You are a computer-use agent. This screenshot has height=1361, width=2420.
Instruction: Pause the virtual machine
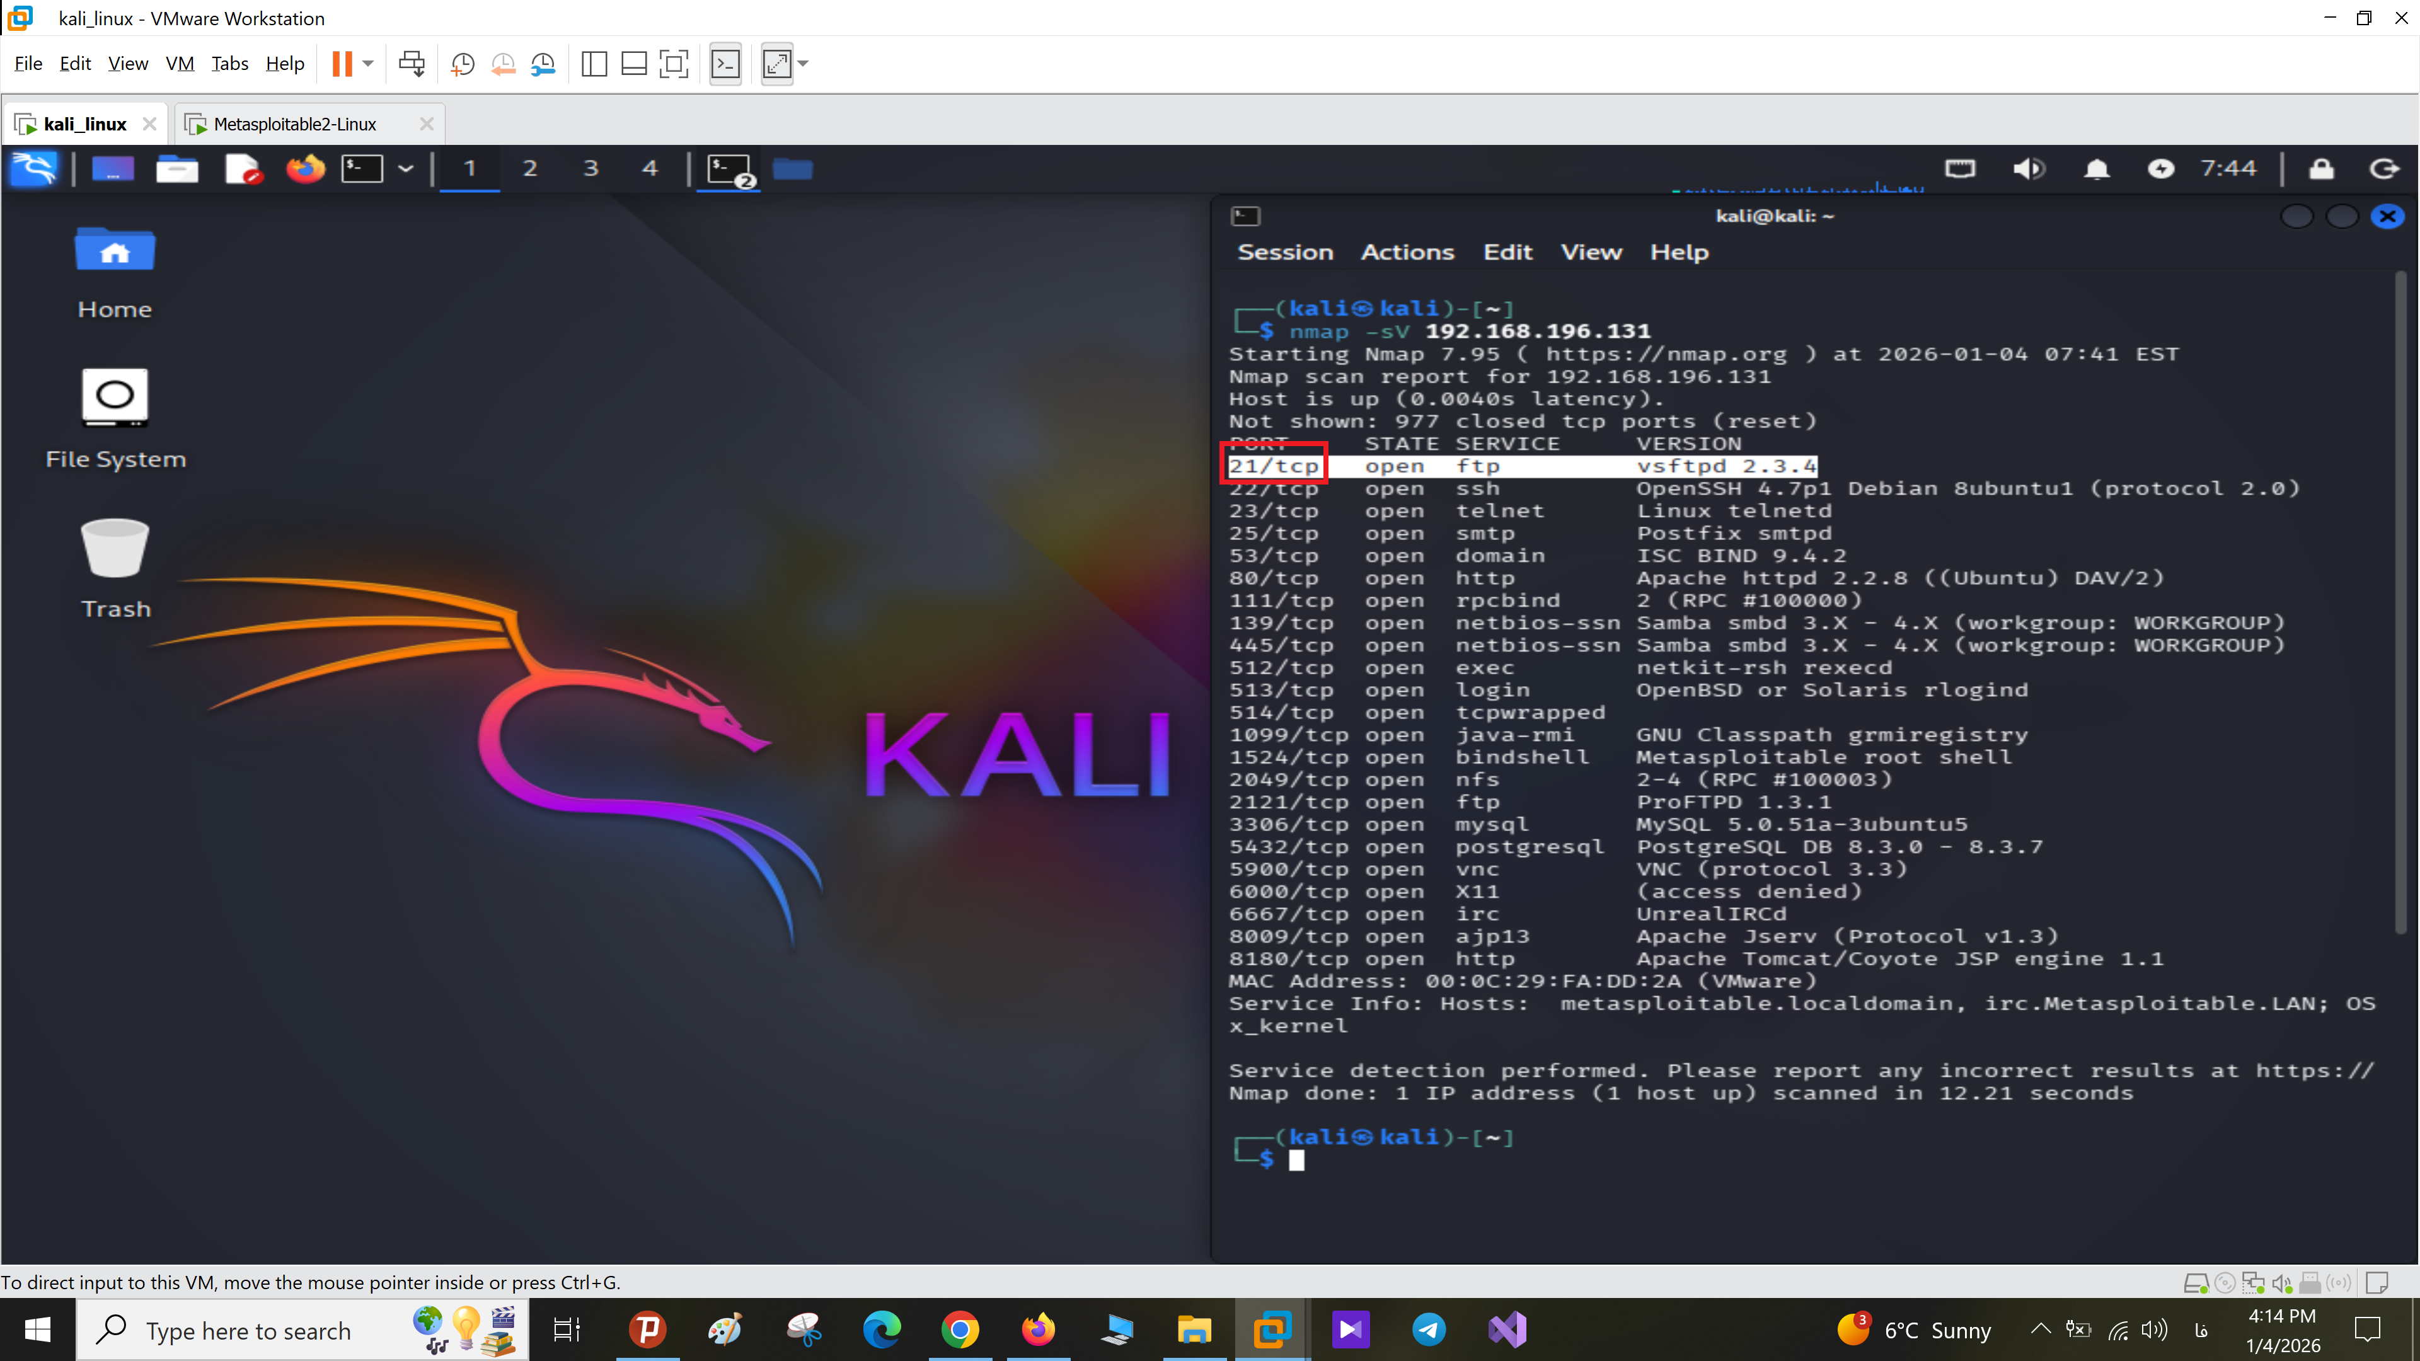point(342,64)
